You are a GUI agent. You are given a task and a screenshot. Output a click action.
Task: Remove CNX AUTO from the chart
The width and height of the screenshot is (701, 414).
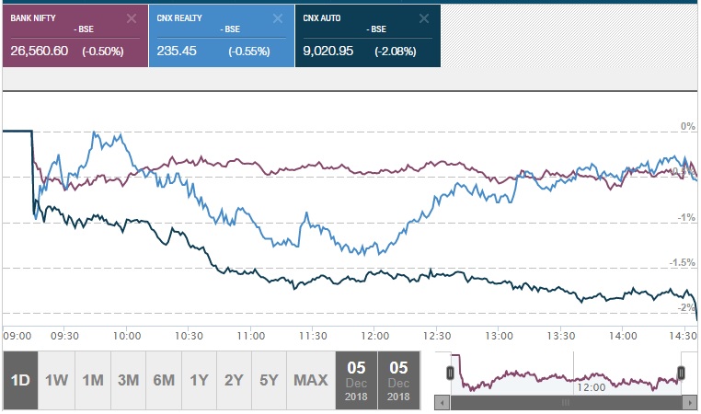pyautogui.click(x=424, y=18)
